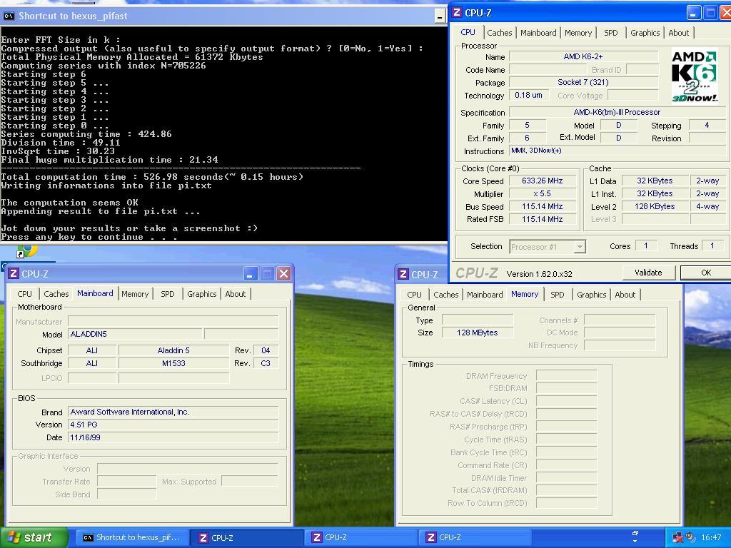The image size is (731, 548).
Task: Click the MMX, 3DNow!(+) instructions field
Action: pos(617,151)
